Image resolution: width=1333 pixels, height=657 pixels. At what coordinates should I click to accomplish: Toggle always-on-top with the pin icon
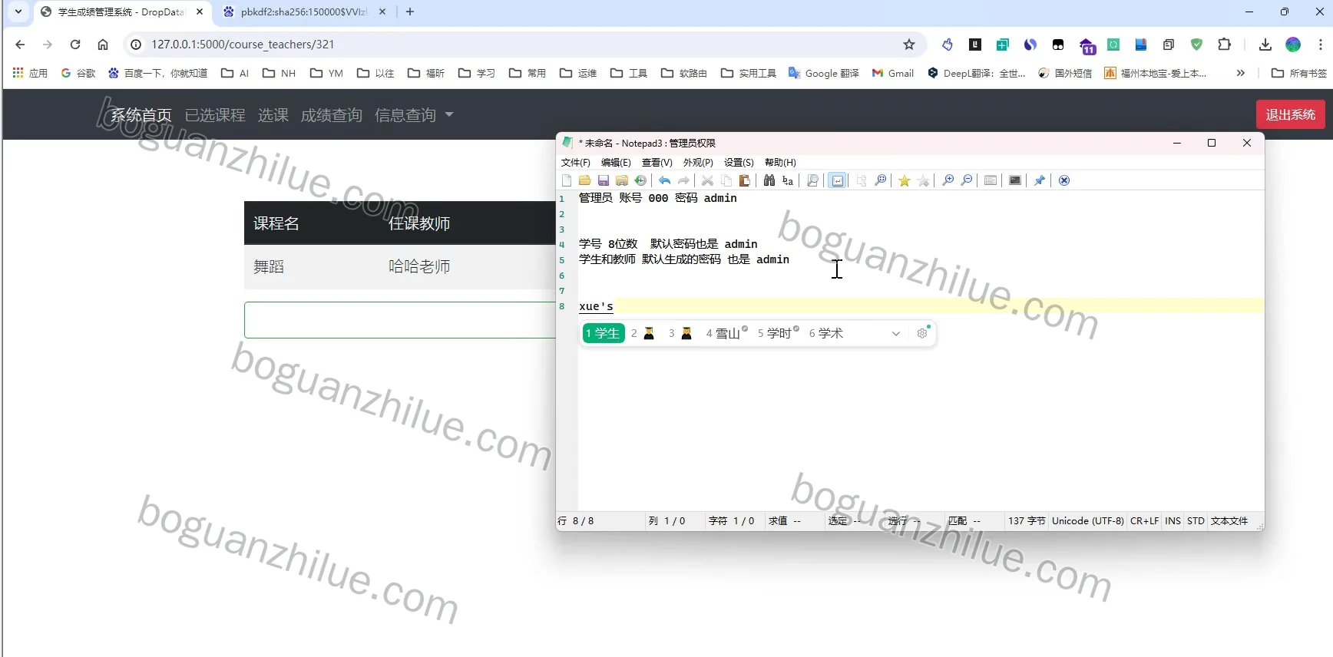coord(1040,180)
